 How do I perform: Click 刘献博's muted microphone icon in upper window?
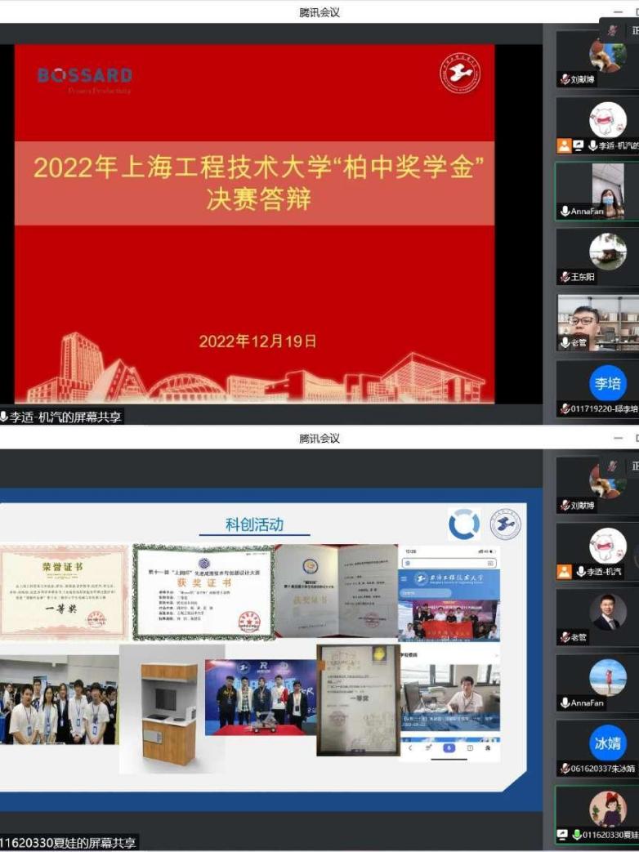point(565,80)
